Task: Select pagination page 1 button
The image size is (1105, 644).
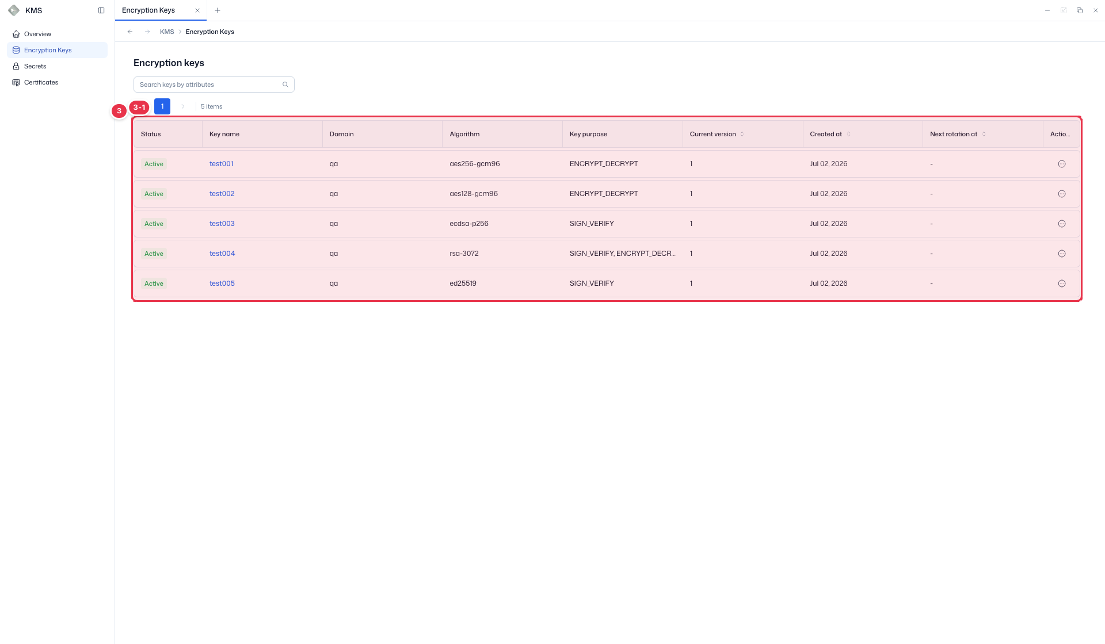Action: 162,106
